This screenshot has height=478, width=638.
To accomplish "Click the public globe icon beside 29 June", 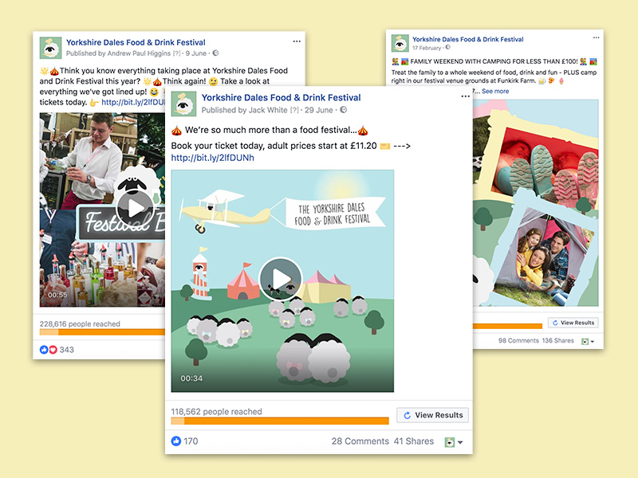I will pos(344,110).
